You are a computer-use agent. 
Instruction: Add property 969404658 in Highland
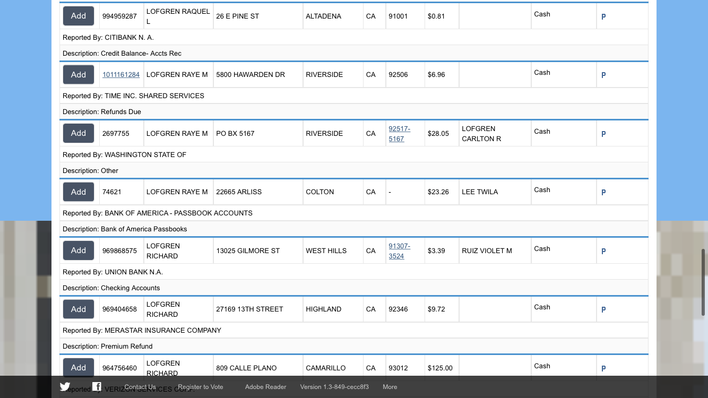coord(79,309)
